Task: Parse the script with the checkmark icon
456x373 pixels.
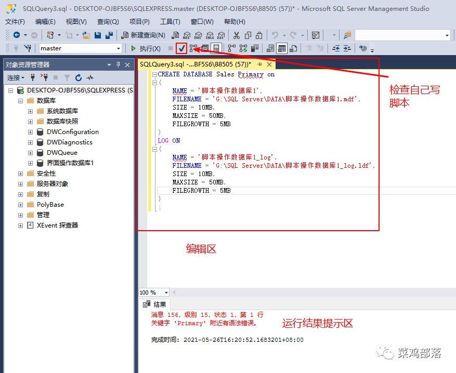Action: coord(181,48)
